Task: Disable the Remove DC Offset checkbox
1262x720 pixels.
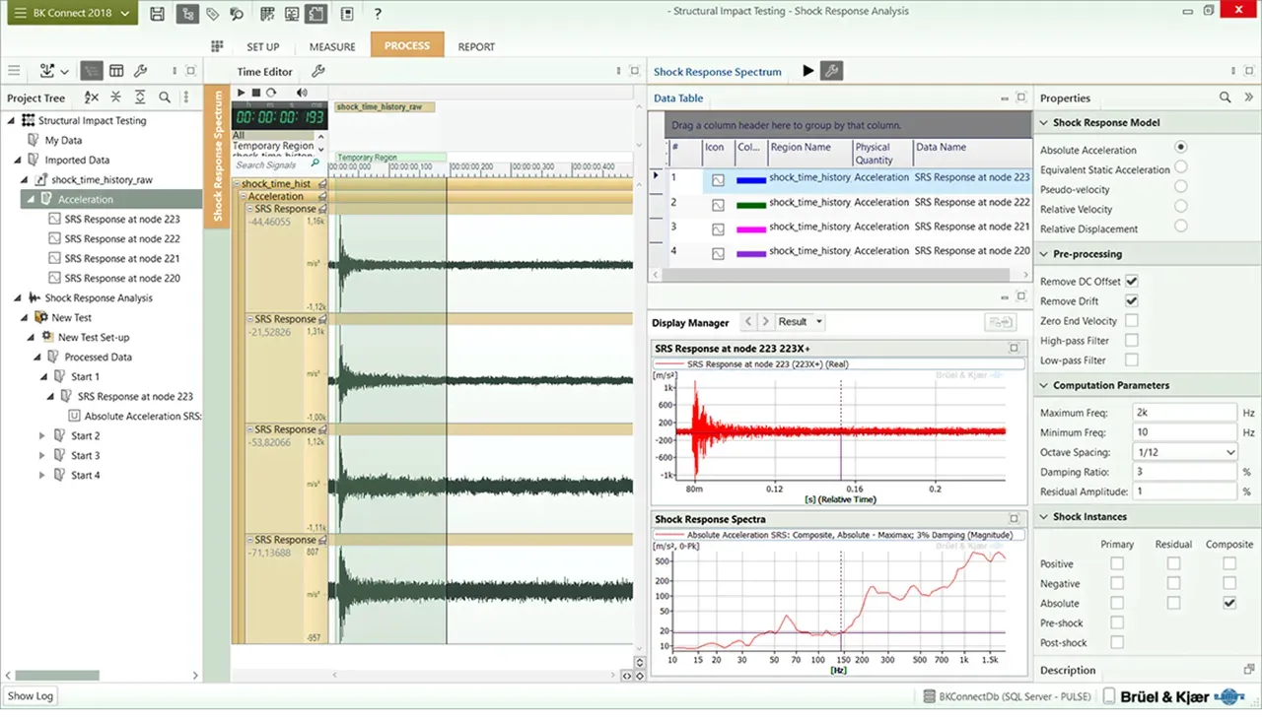Action: (1132, 281)
